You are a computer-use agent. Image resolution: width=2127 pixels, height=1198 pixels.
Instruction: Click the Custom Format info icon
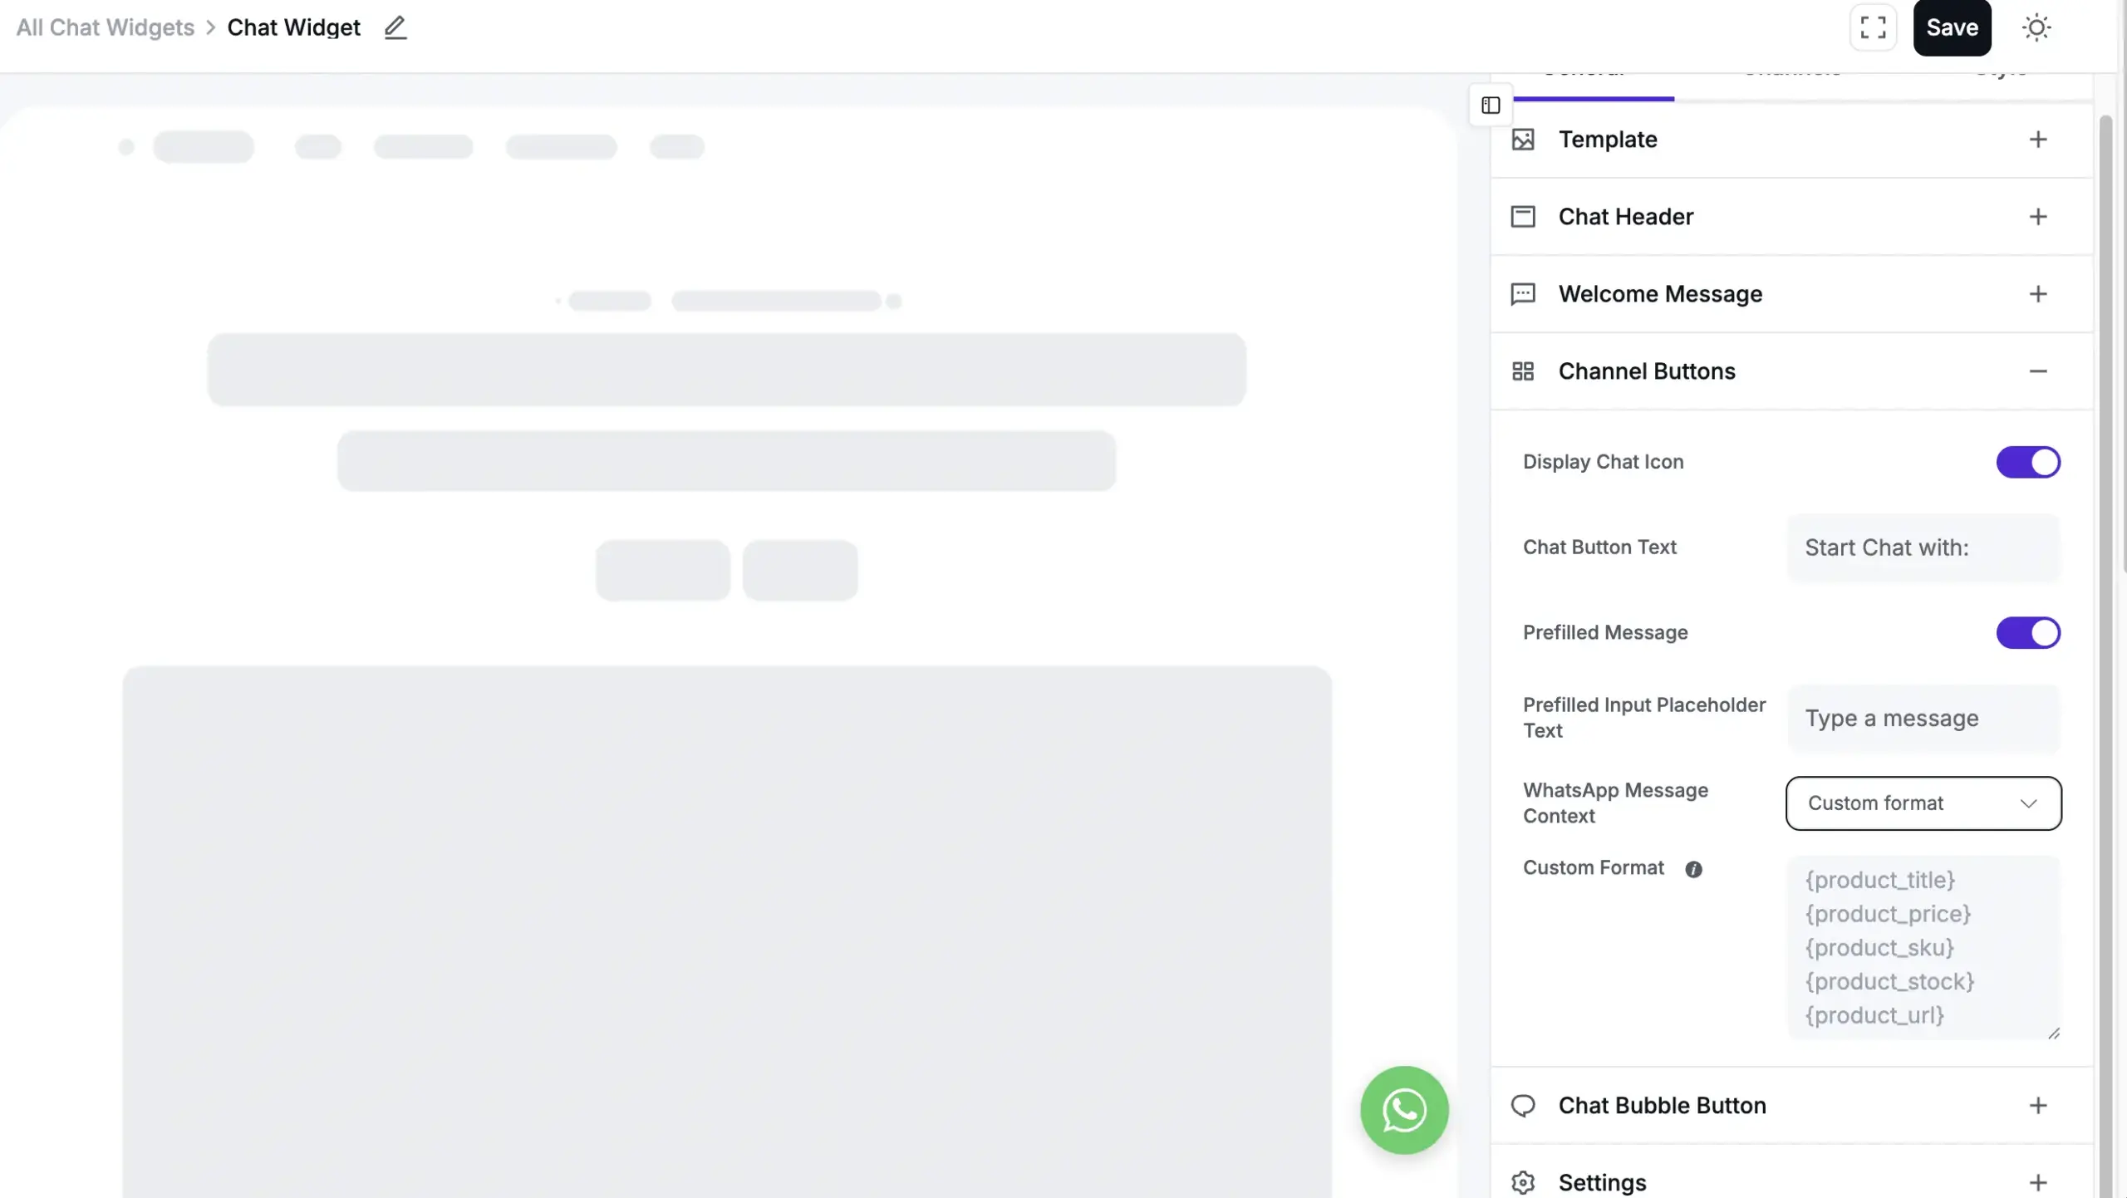point(1693,869)
